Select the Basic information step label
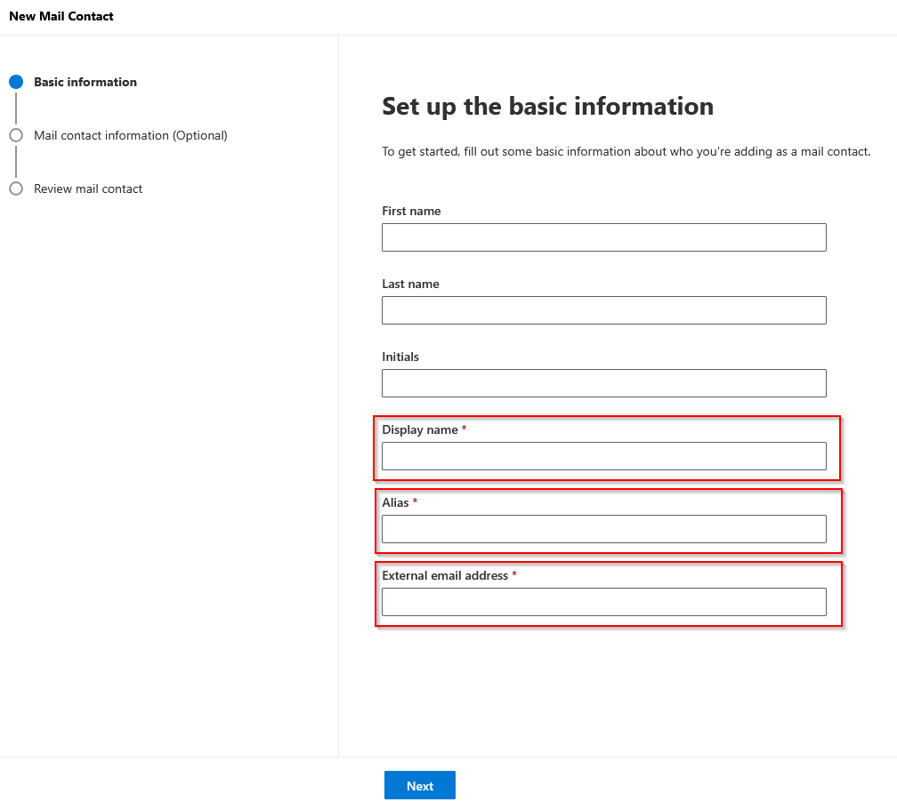897x802 pixels. click(85, 82)
